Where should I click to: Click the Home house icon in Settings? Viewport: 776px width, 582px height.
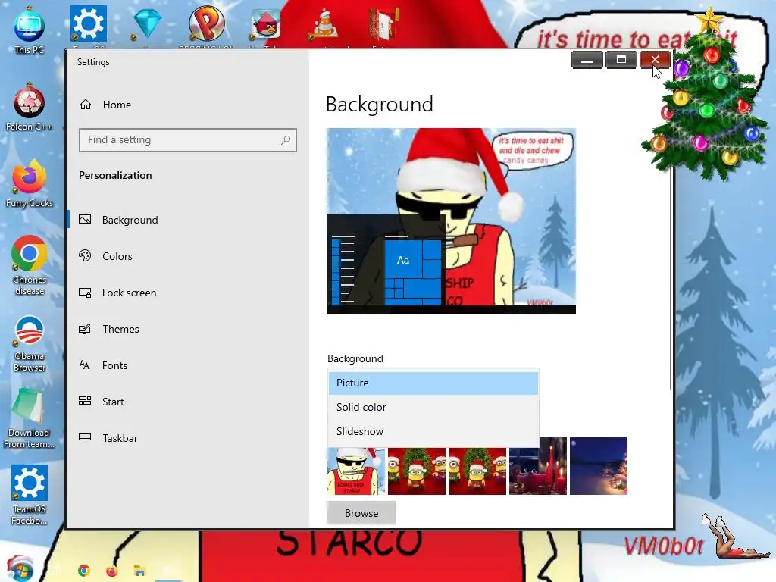coord(86,105)
